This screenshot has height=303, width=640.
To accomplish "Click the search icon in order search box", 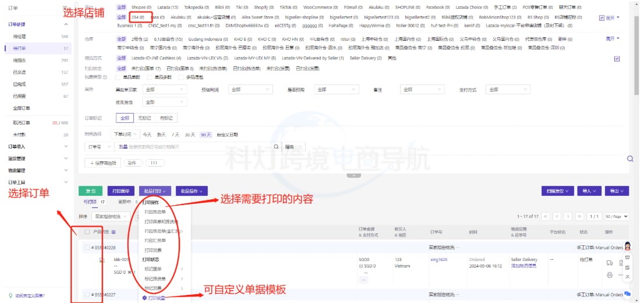I will click(277, 147).
